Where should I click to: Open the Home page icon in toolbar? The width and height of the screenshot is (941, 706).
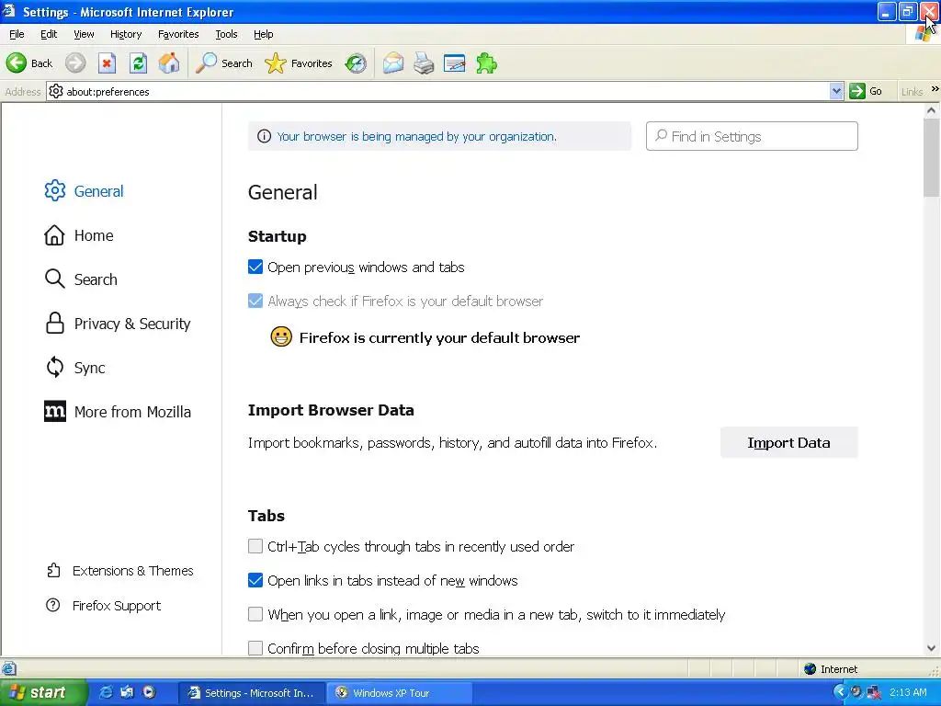169,63
